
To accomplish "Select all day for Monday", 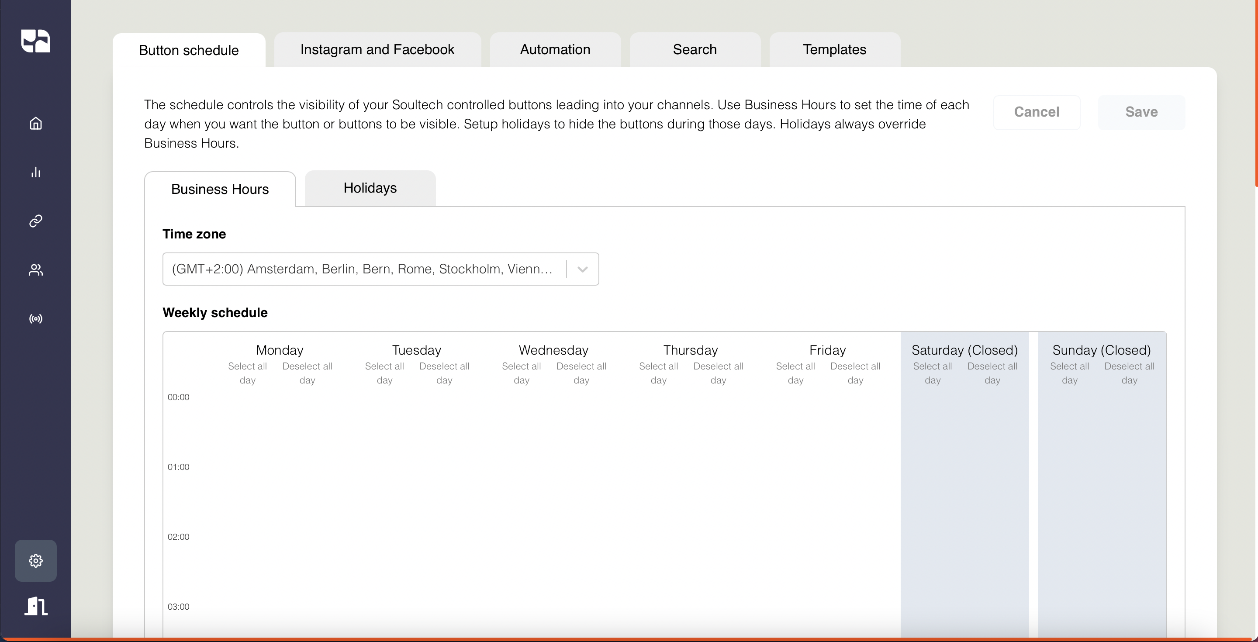I will 247,373.
